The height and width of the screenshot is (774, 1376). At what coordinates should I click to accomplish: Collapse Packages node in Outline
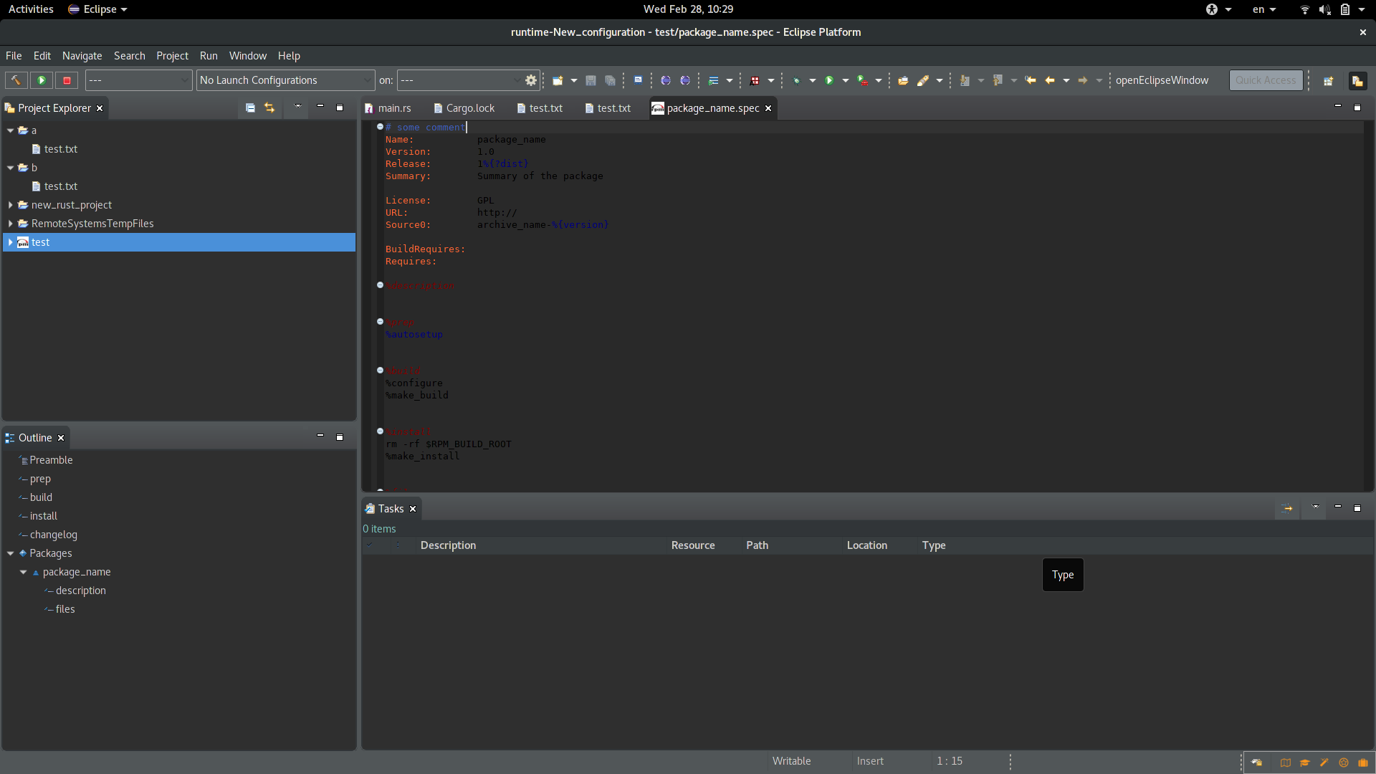click(x=10, y=553)
